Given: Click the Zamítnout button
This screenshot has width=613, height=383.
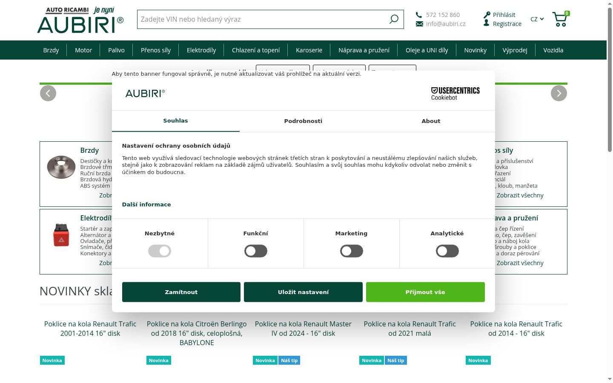Looking at the screenshot, I should 181,292.
